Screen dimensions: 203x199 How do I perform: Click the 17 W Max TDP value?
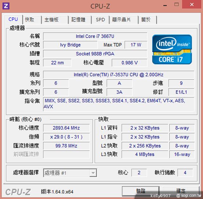tap(136, 45)
